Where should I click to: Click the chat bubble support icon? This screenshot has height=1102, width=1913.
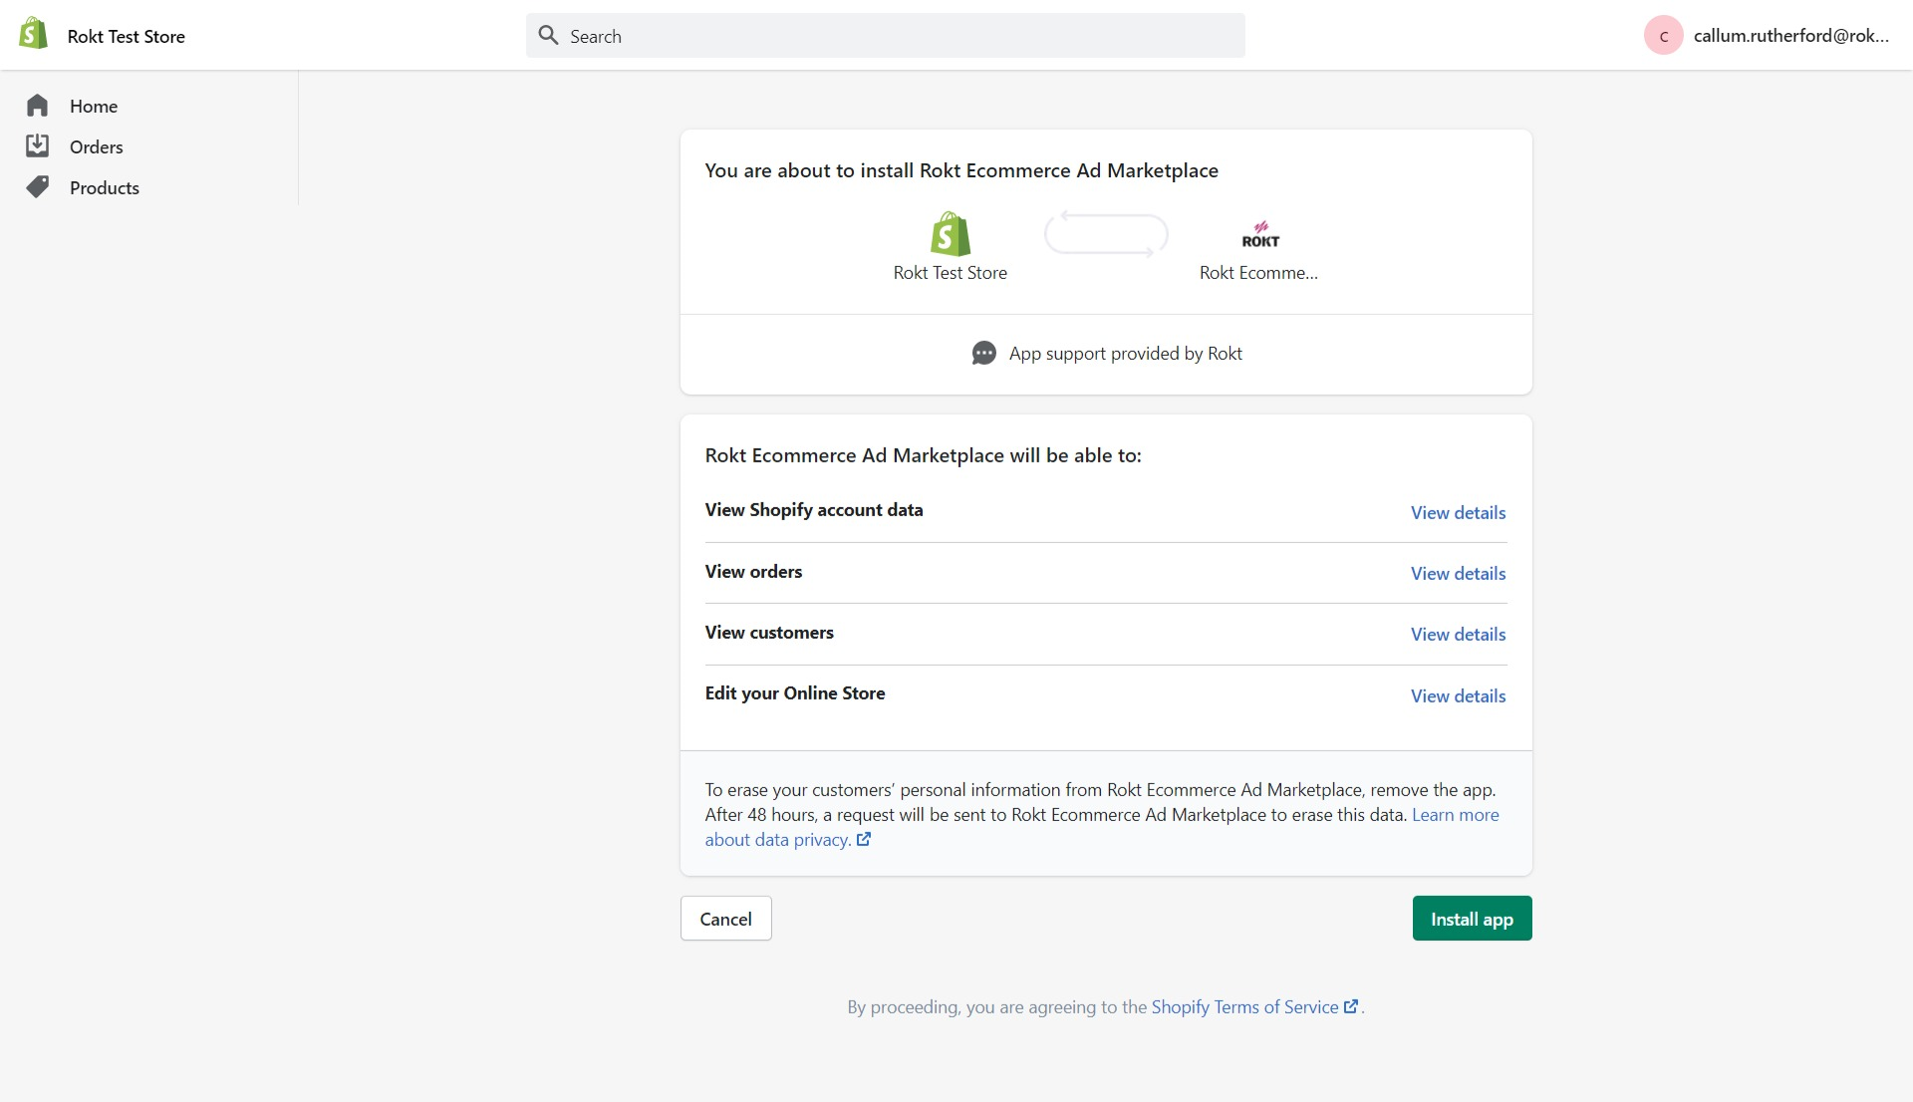coord(983,354)
